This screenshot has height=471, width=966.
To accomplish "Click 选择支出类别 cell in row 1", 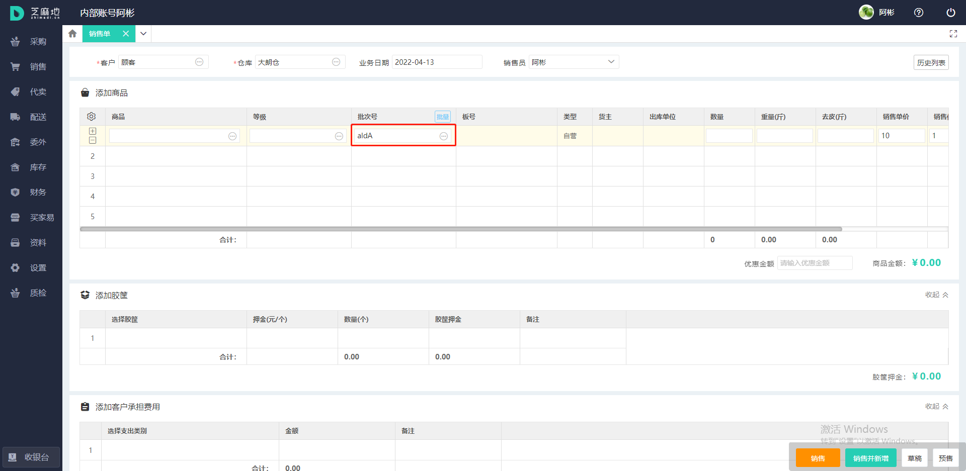I will pyautogui.click(x=190, y=450).
